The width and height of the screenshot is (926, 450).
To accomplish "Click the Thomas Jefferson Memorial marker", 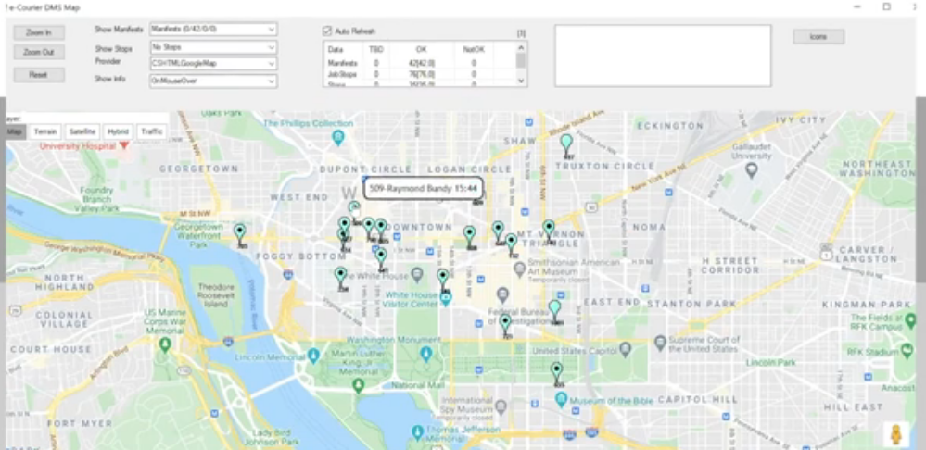I will pos(417,432).
